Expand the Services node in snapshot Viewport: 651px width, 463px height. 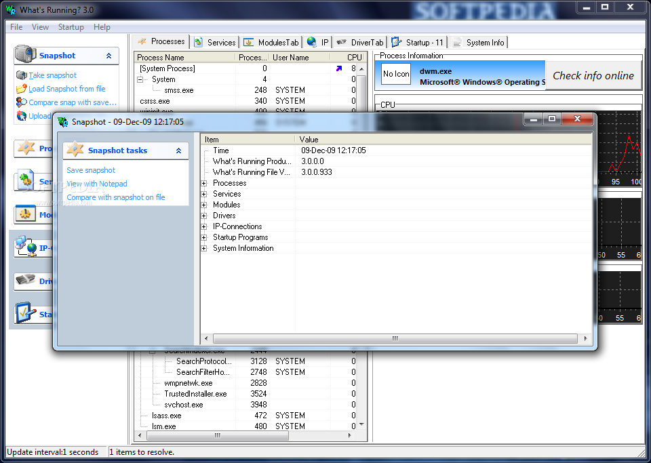204,194
